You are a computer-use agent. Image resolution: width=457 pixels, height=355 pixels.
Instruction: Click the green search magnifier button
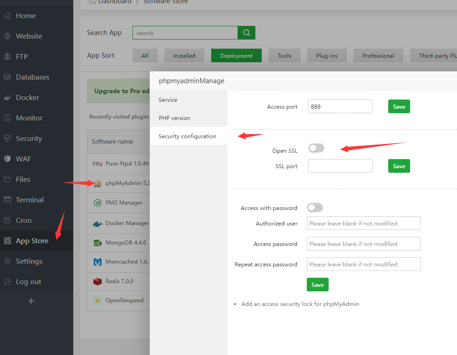click(246, 33)
